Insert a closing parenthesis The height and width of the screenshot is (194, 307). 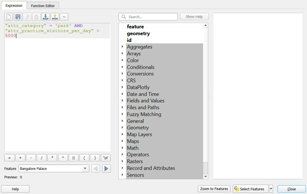click(x=95, y=158)
